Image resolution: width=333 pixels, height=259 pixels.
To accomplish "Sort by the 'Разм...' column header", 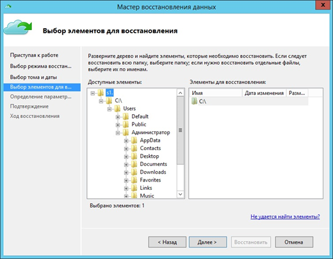I will tap(297, 93).
